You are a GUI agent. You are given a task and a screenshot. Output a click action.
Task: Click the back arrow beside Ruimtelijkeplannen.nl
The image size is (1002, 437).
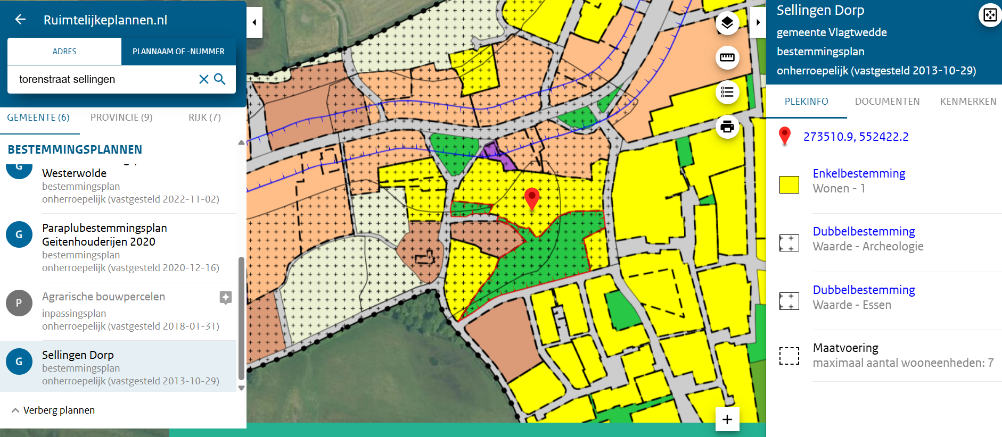[20, 20]
